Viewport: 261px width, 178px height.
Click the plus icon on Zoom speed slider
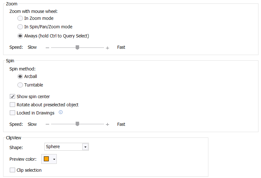tap(107, 48)
